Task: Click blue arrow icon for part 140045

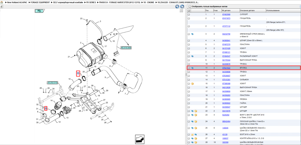Action: (x=192, y=128)
